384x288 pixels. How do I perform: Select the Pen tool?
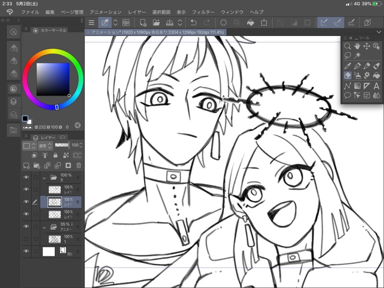pos(357,66)
